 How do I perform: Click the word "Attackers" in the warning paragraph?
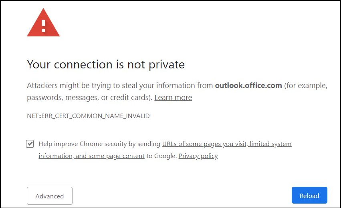coord(42,86)
